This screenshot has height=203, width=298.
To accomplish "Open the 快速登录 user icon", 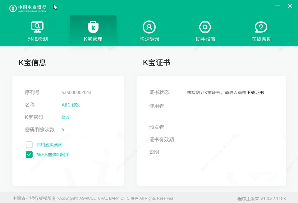I will tap(149, 27).
